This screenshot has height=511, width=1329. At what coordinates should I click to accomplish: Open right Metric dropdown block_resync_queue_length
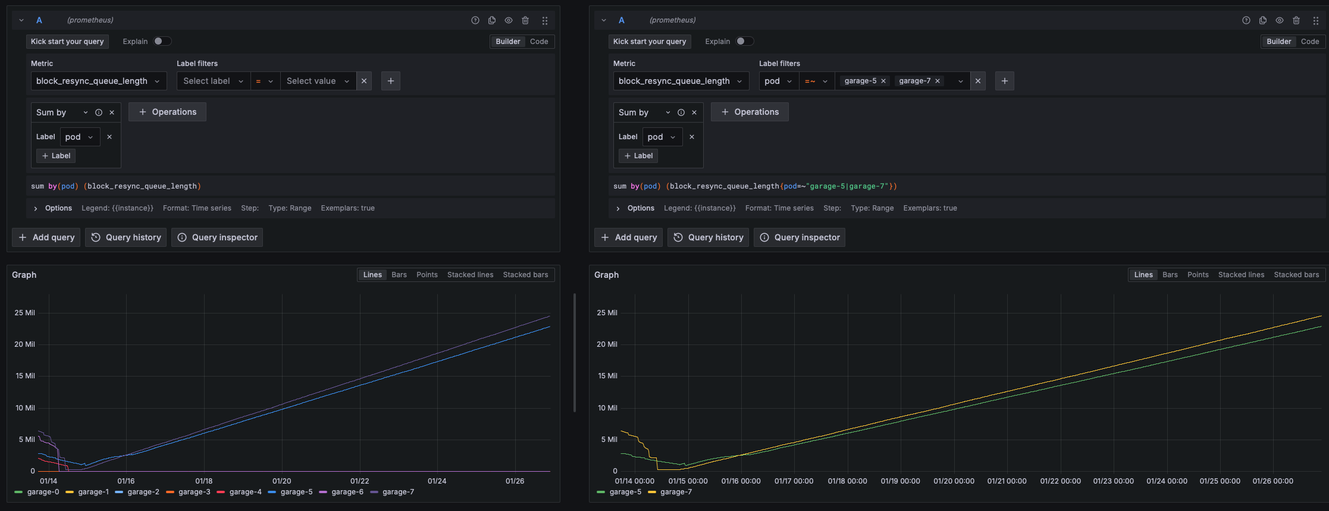click(x=681, y=81)
